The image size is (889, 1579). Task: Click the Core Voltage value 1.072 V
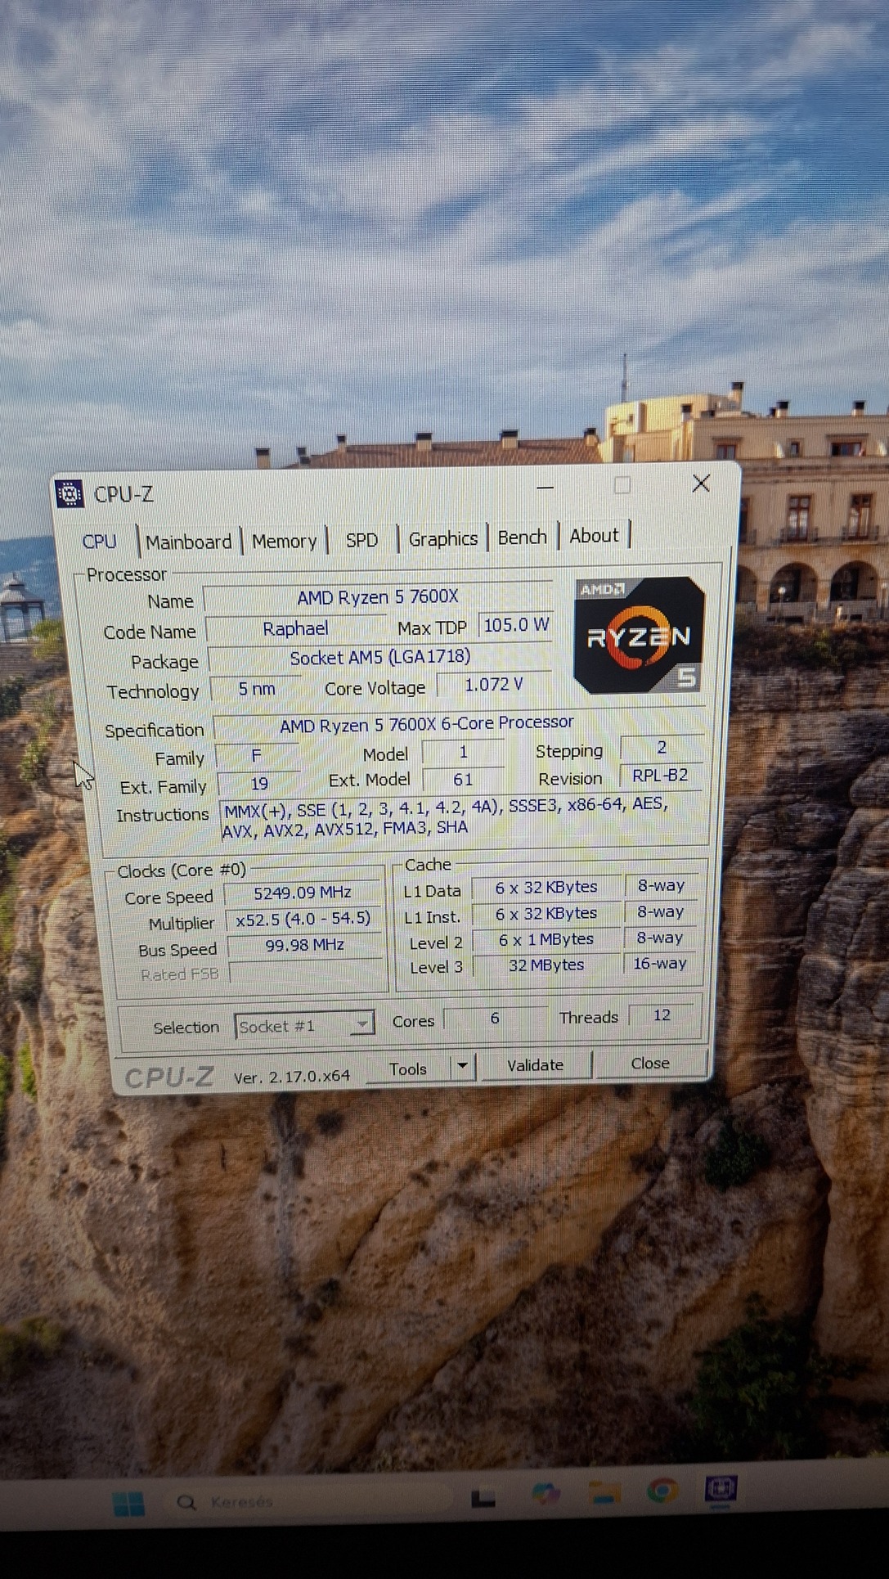pyautogui.click(x=494, y=684)
